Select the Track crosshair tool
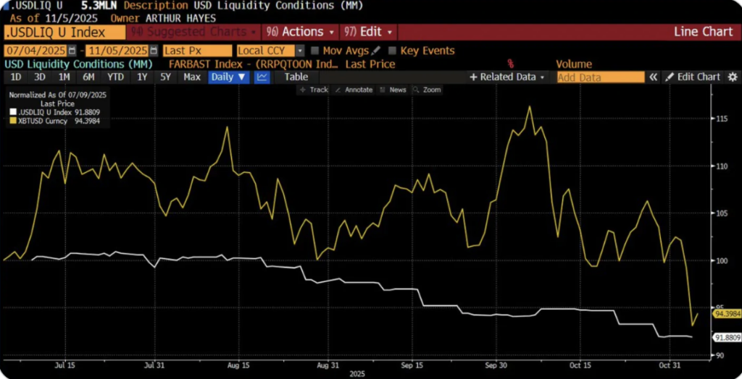The width and height of the screenshot is (742, 379). (314, 90)
